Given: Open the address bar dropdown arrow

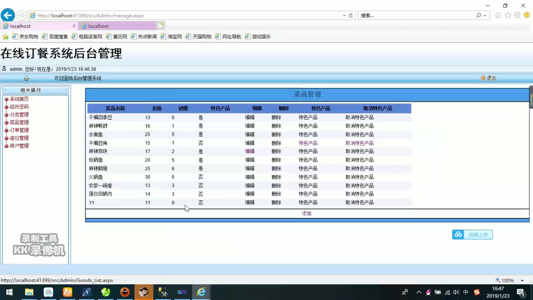Looking at the screenshot, I should click(x=344, y=15).
